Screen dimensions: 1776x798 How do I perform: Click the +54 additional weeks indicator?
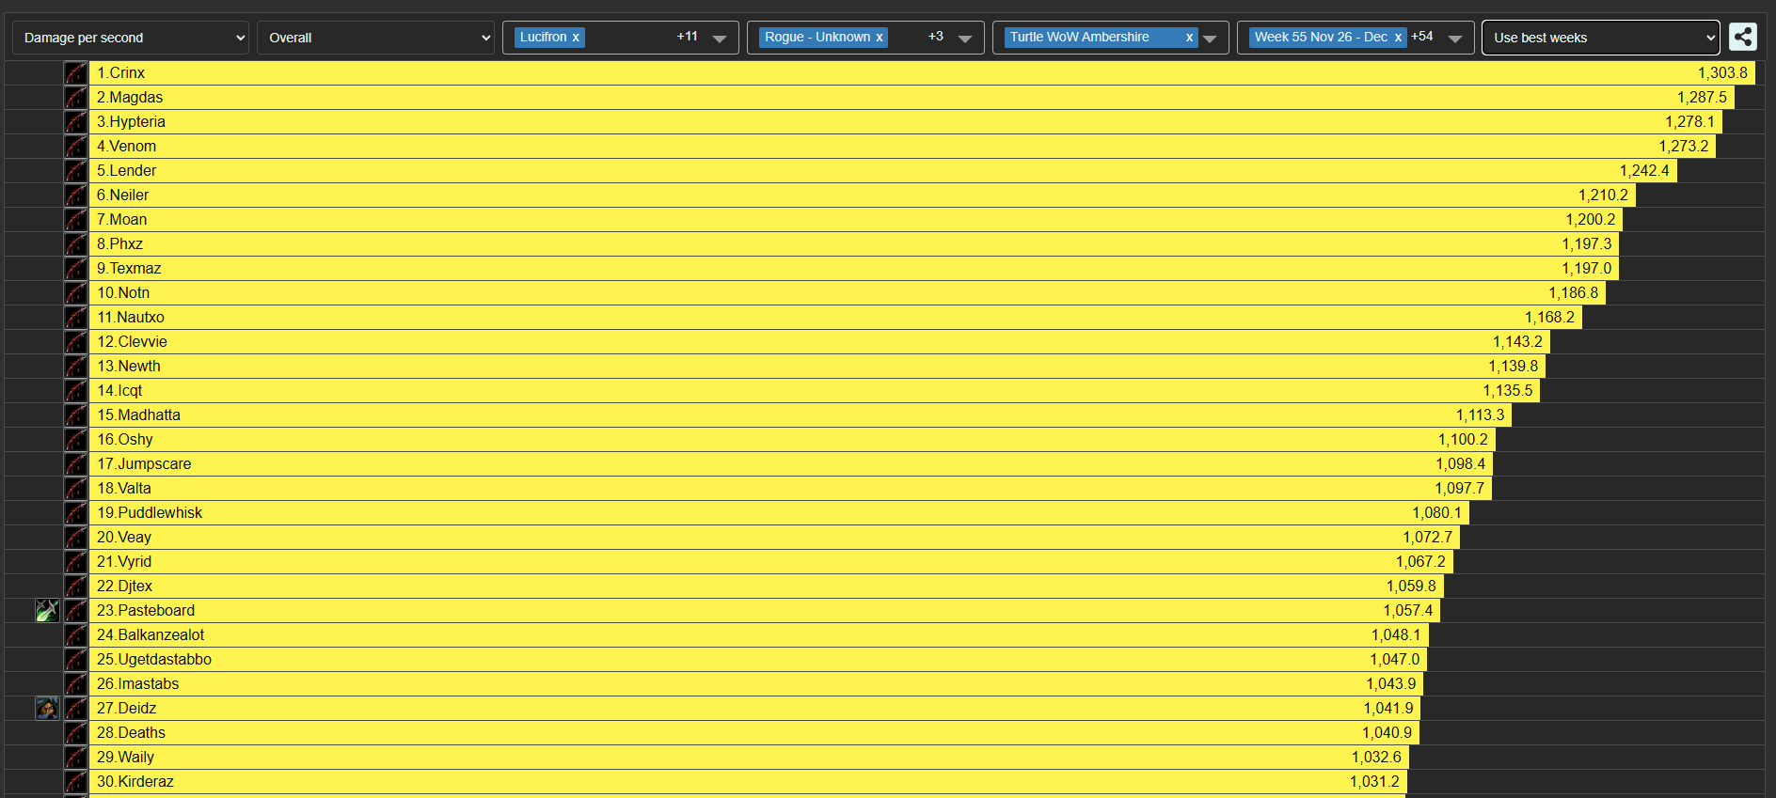1422,37
